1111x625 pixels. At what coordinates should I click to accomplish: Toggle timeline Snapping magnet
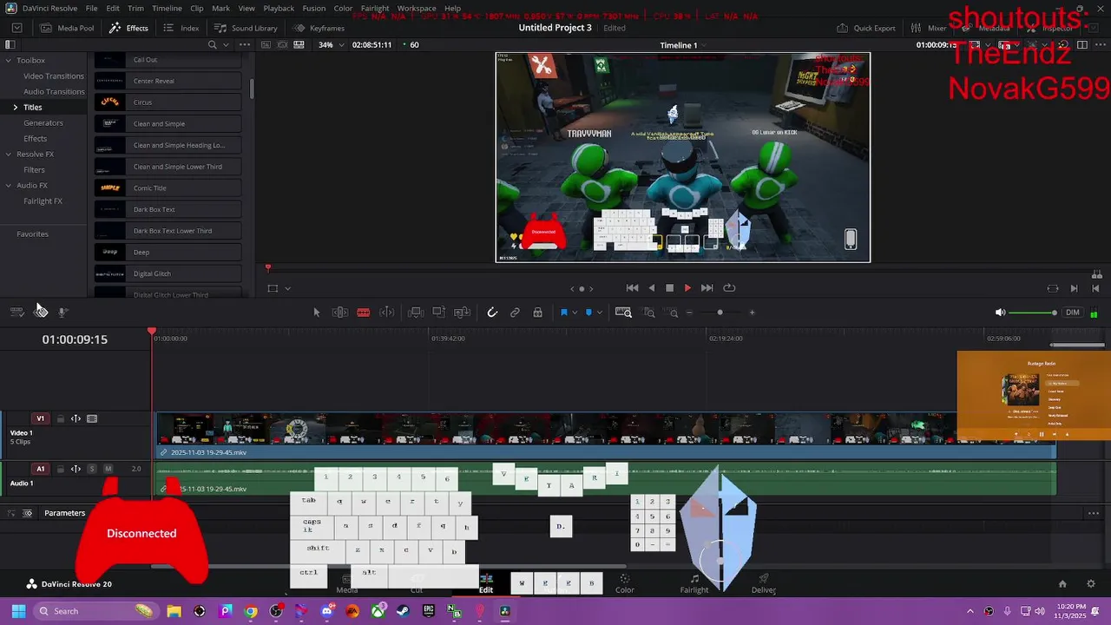(492, 312)
